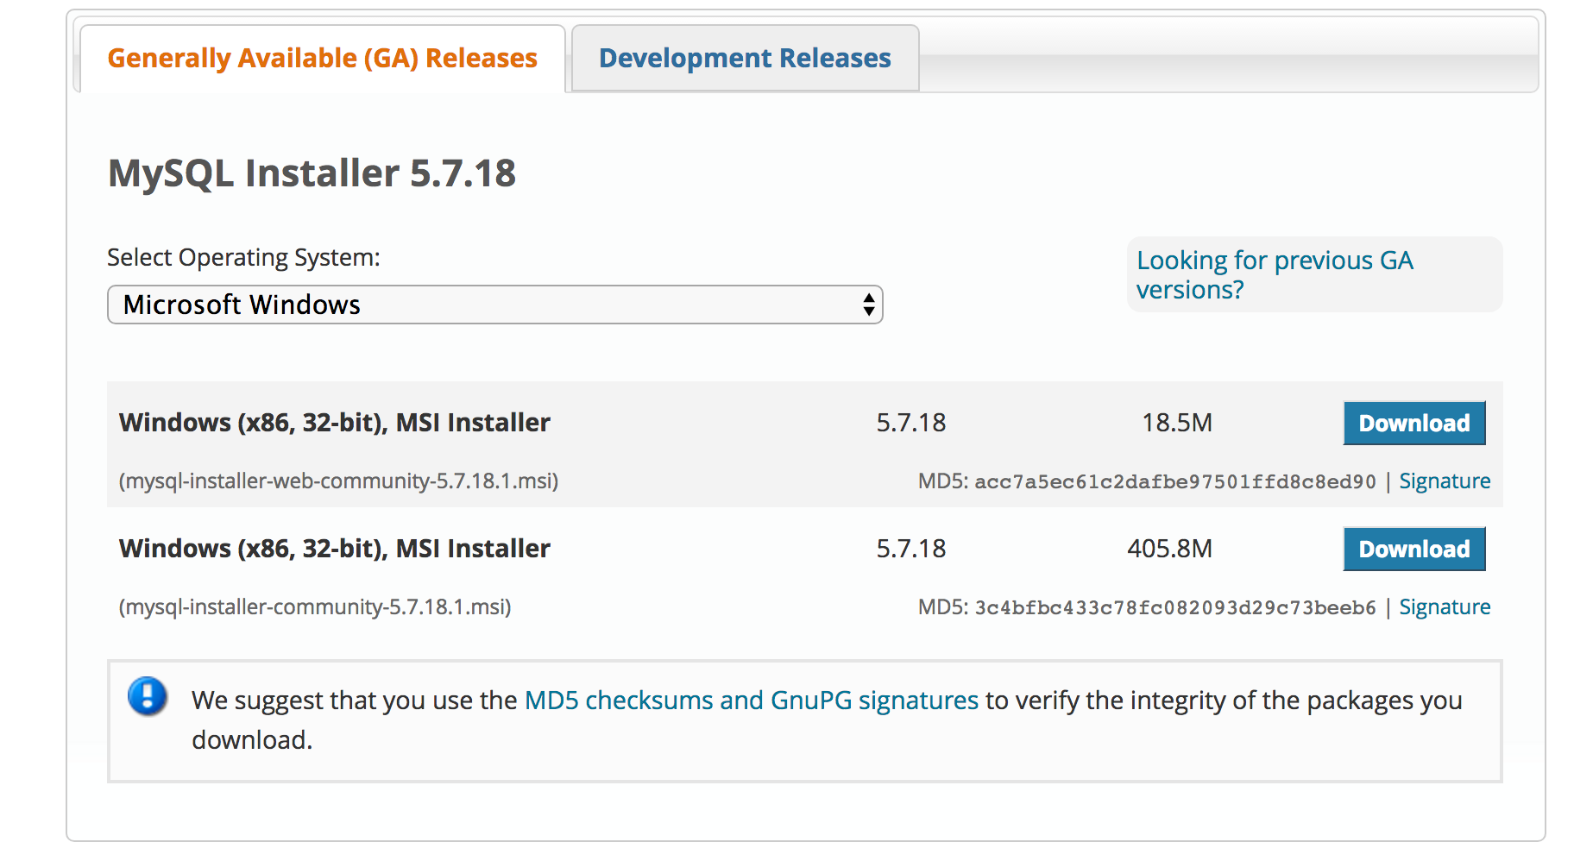Follow the MD5 checksums and GnuPG signatures link
The image size is (1574, 842).
click(752, 700)
